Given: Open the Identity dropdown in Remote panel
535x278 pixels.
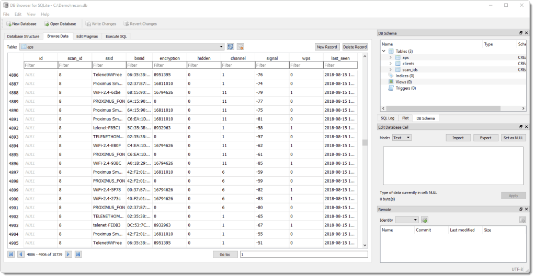Looking at the screenshot, I should [x=407, y=220].
